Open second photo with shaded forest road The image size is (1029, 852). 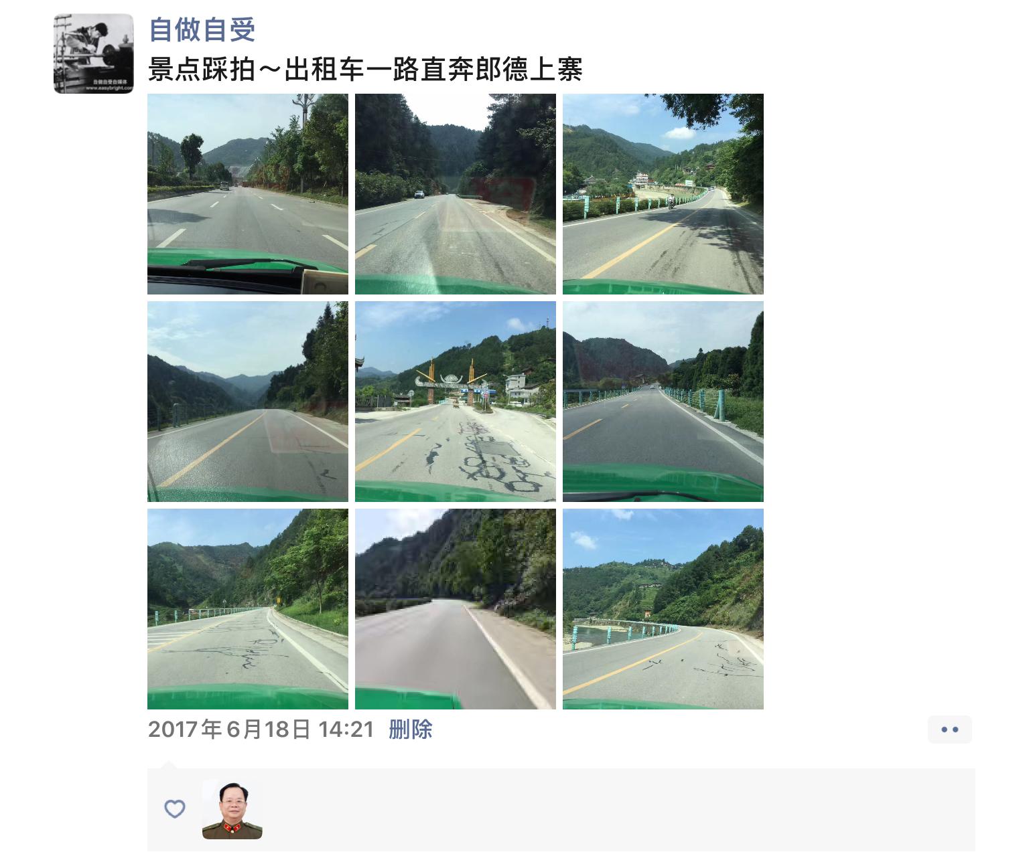coord(456,194)
